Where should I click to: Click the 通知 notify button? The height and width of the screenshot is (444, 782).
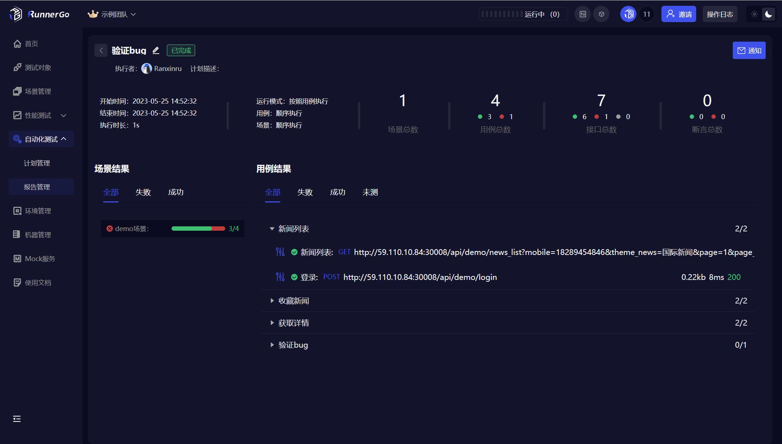749,51
